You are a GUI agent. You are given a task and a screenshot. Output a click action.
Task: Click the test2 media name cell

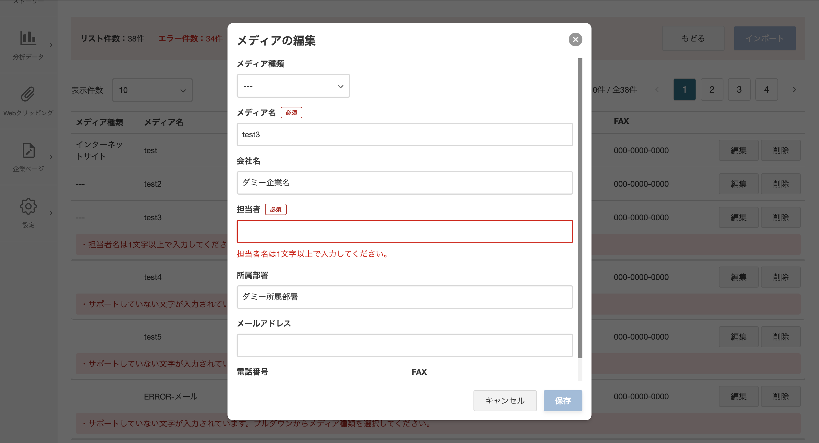click(153, 184)
